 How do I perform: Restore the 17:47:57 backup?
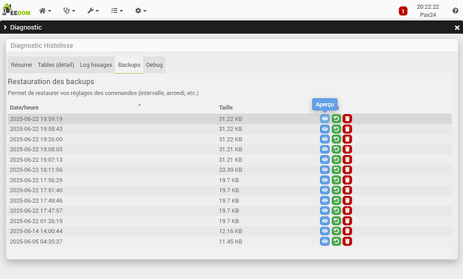336,211
